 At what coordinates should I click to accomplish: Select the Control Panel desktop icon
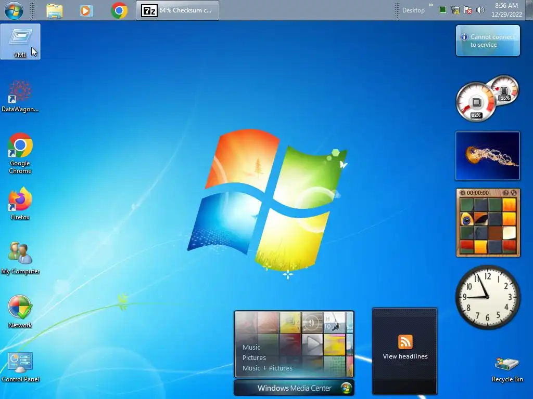(x=20, y=367)
